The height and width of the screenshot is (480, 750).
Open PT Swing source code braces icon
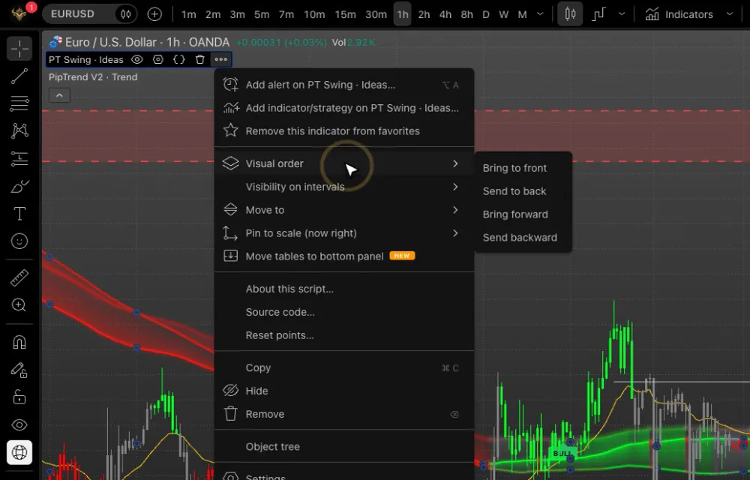click(x=179, y=59)
